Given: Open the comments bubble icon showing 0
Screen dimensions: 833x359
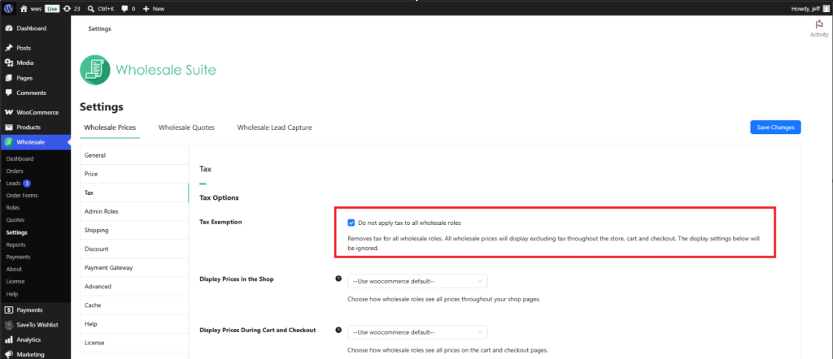Looking at the screenshot, I should tap(124, 8).
